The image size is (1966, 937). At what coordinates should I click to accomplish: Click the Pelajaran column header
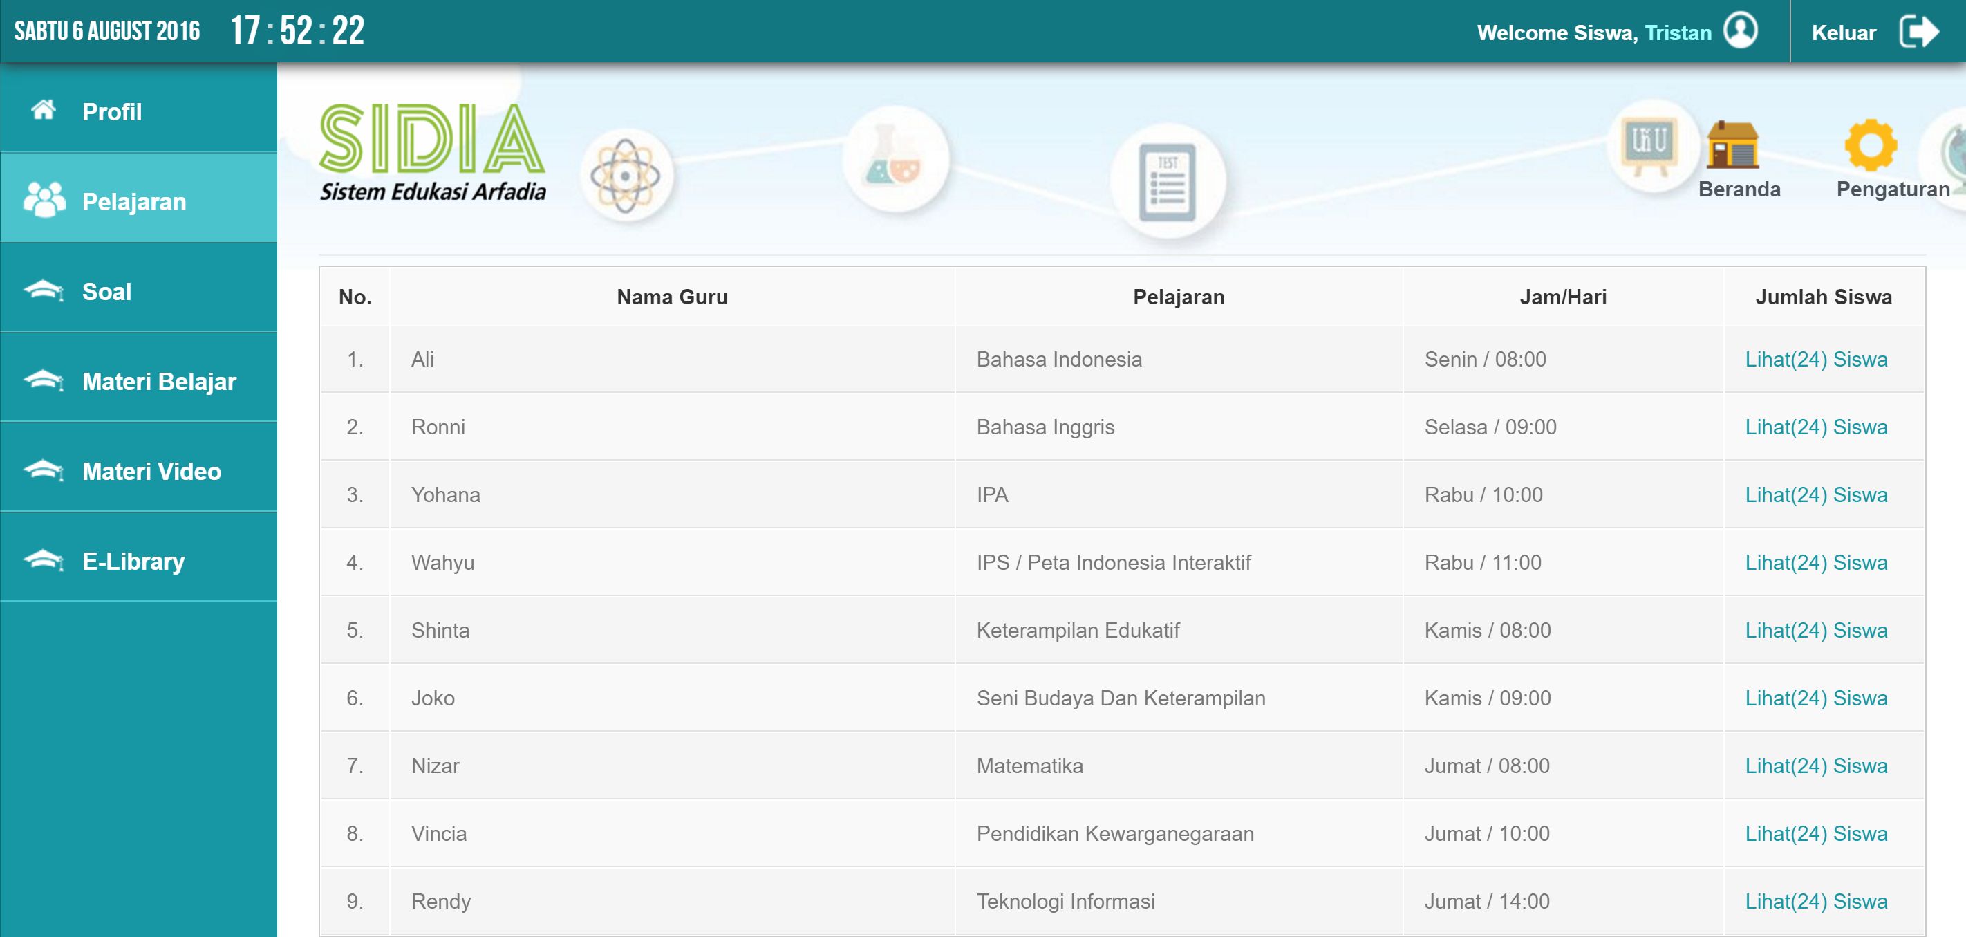coord(1179,297)
